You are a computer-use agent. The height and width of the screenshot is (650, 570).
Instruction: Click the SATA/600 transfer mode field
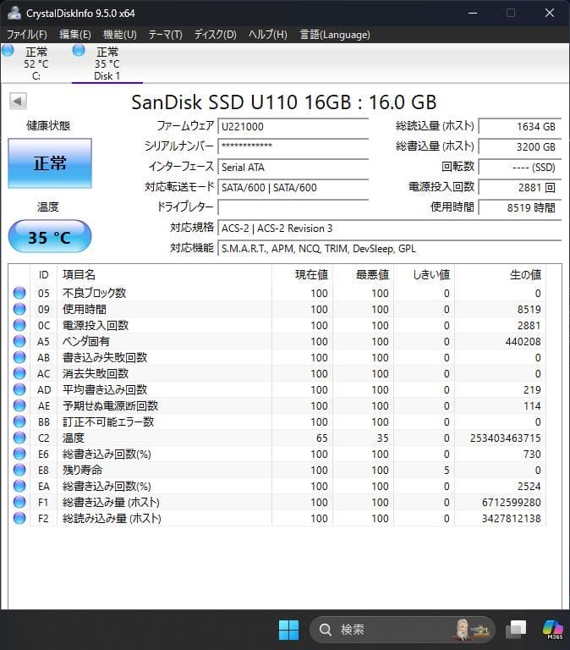coord(293,187)
